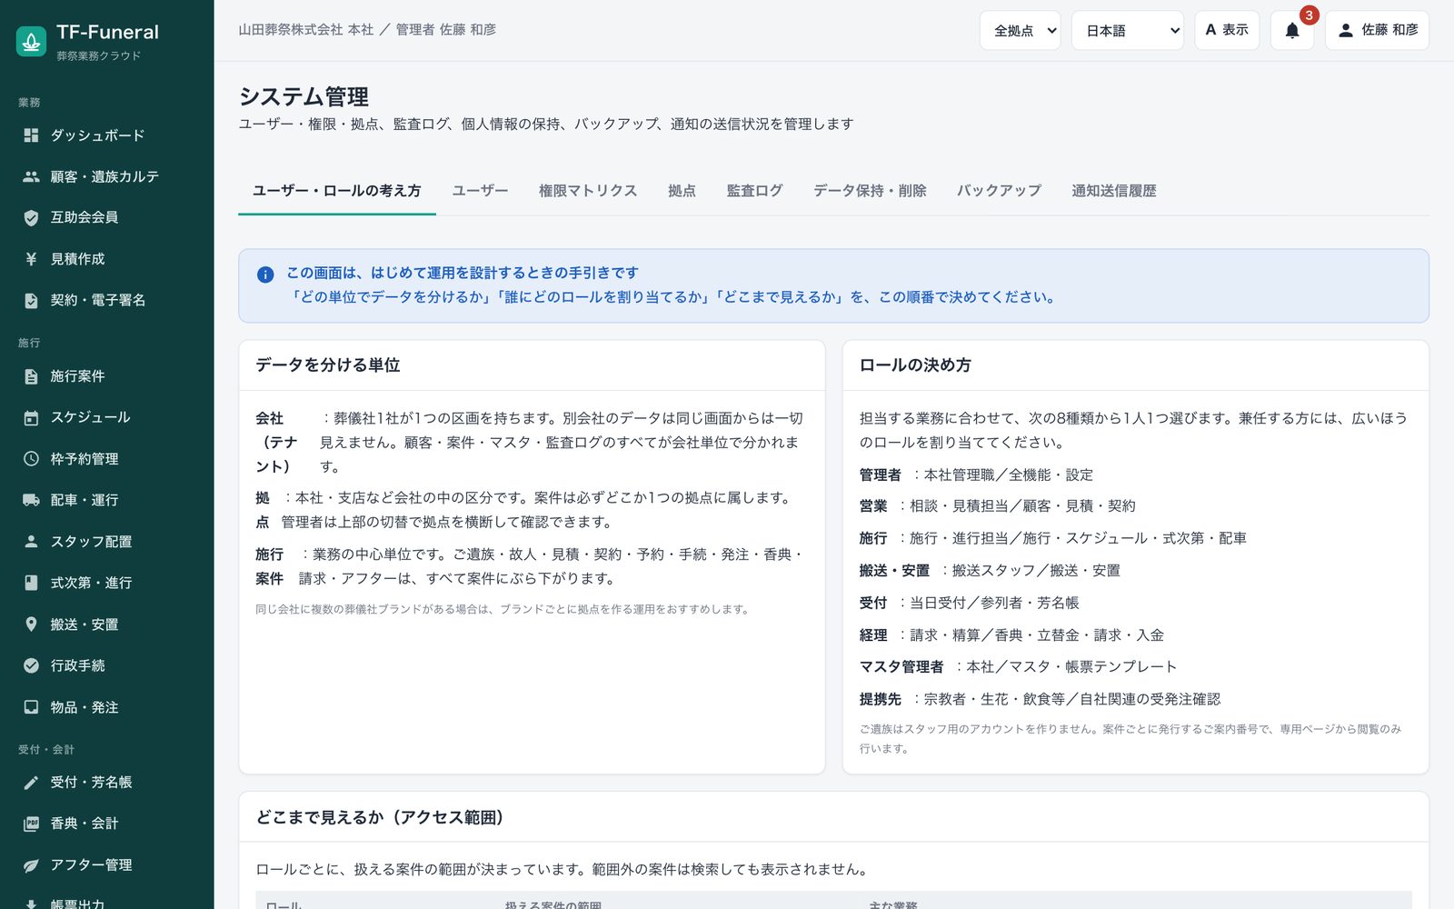
Task: Click the A 表示 display button
Action: coord(1227,30)
